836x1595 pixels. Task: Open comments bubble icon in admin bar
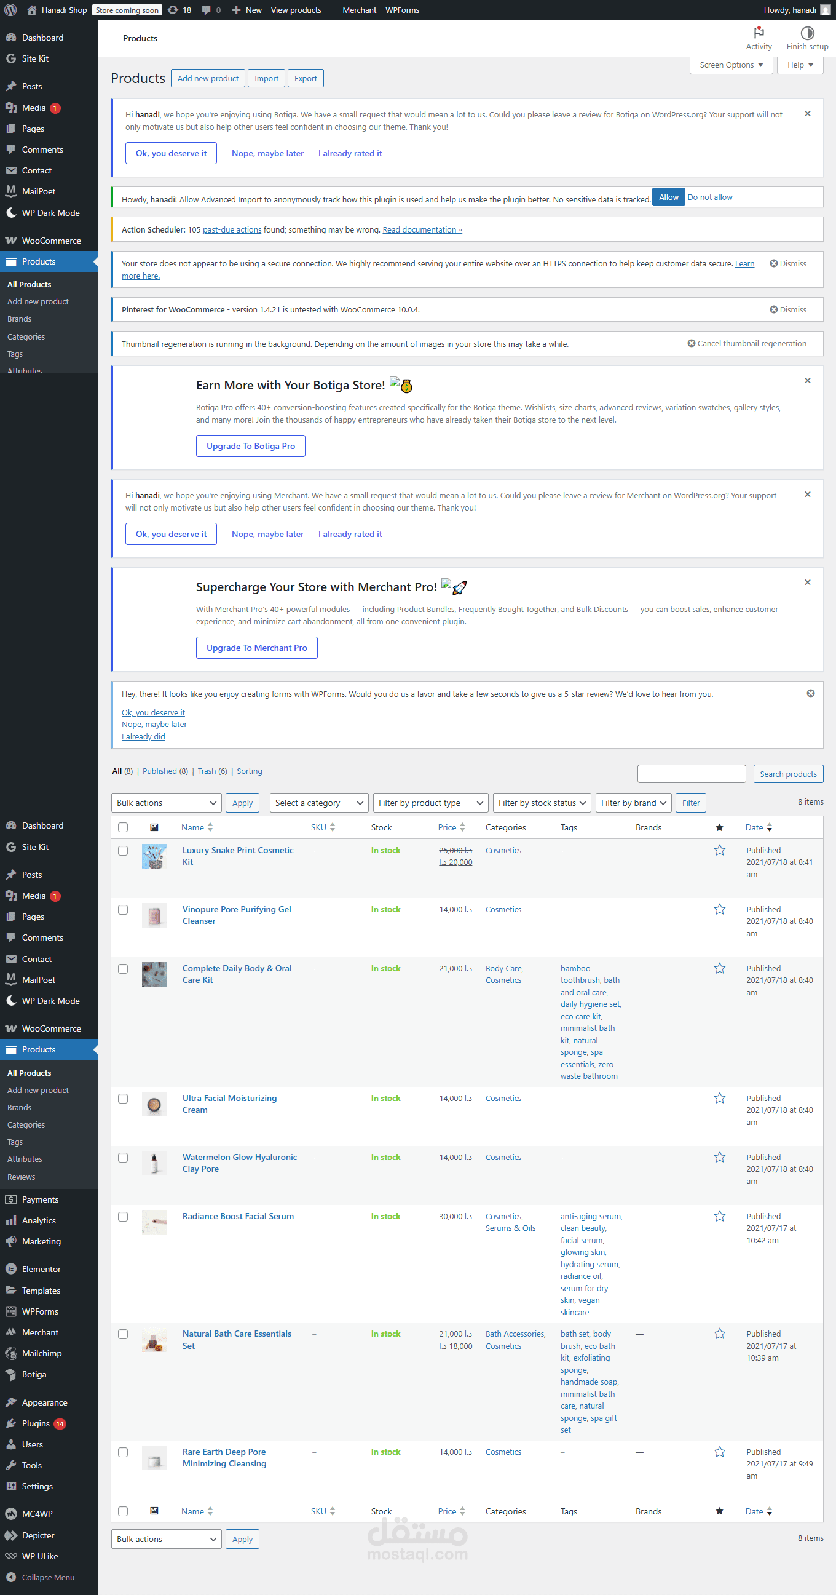pos(211,10)
